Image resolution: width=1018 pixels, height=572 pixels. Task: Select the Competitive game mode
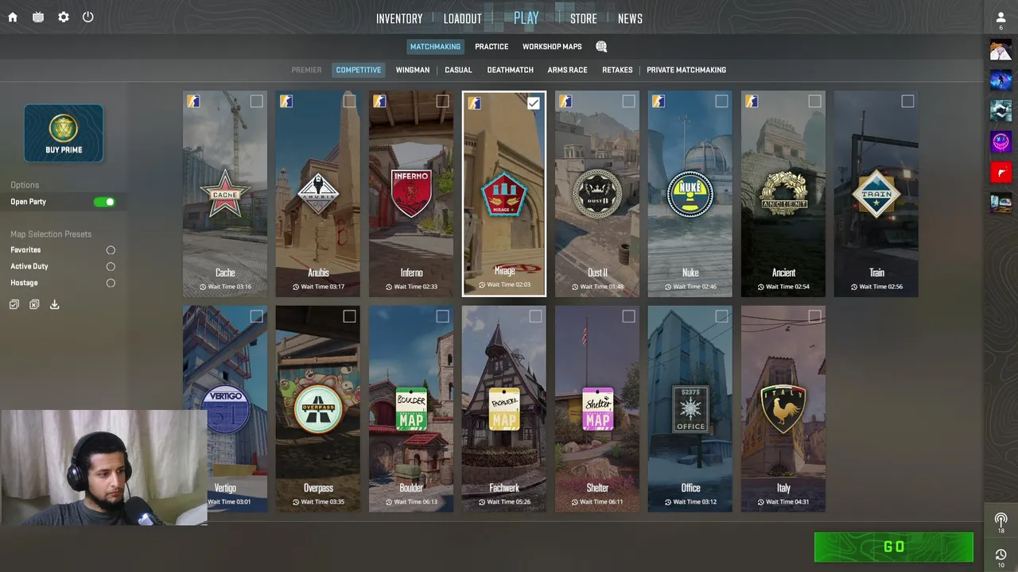[359, 70]
